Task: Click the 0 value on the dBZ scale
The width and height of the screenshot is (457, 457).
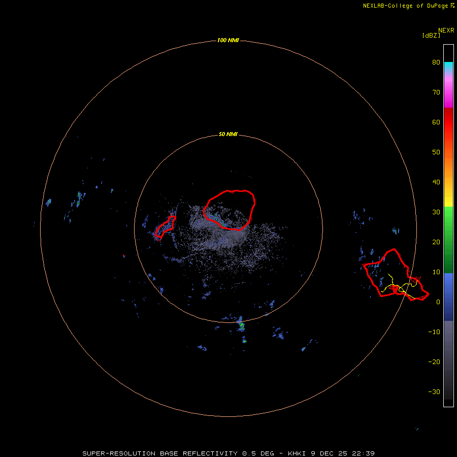Action: coord(438,302)
